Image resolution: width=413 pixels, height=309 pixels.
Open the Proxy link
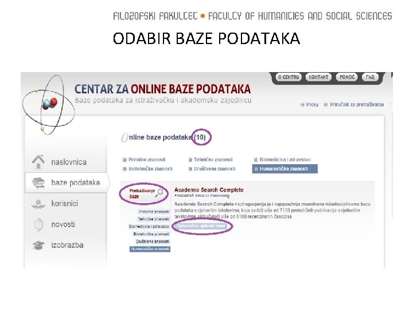pyautogui.click(x=313, y=105)
